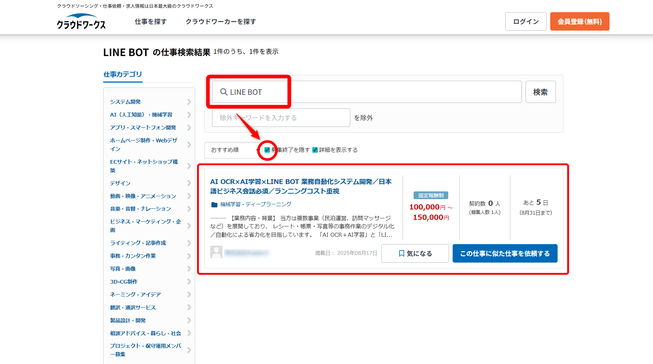Image resolution: width=653 pixels, height=364 pixels.
Task: Expand デザイン category chevron
Action: 189,183
